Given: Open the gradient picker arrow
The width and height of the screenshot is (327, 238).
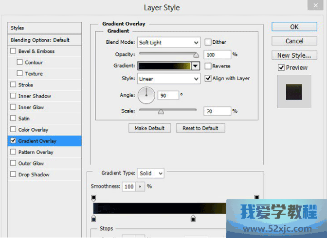Looking at the screenshot, I should click(196, 66).
